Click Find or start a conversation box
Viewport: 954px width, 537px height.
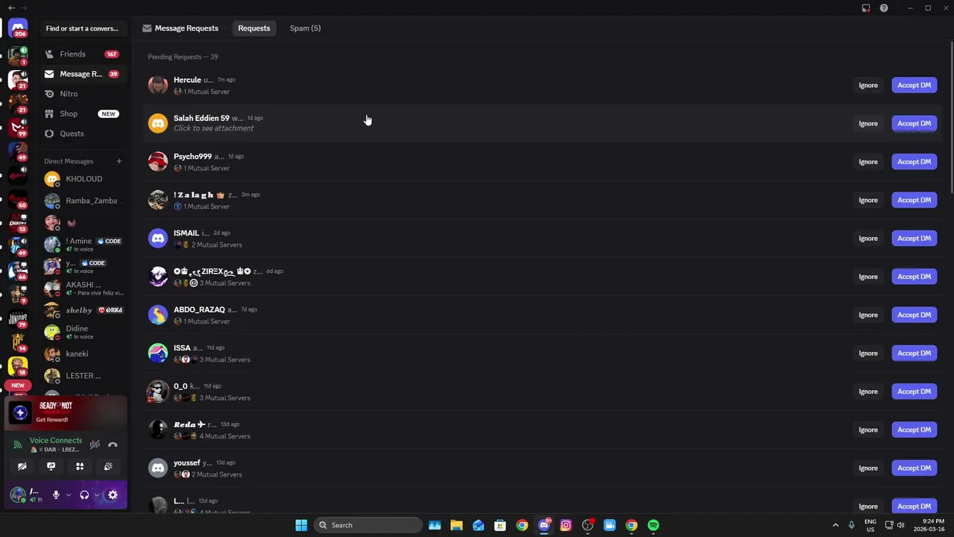82,28
